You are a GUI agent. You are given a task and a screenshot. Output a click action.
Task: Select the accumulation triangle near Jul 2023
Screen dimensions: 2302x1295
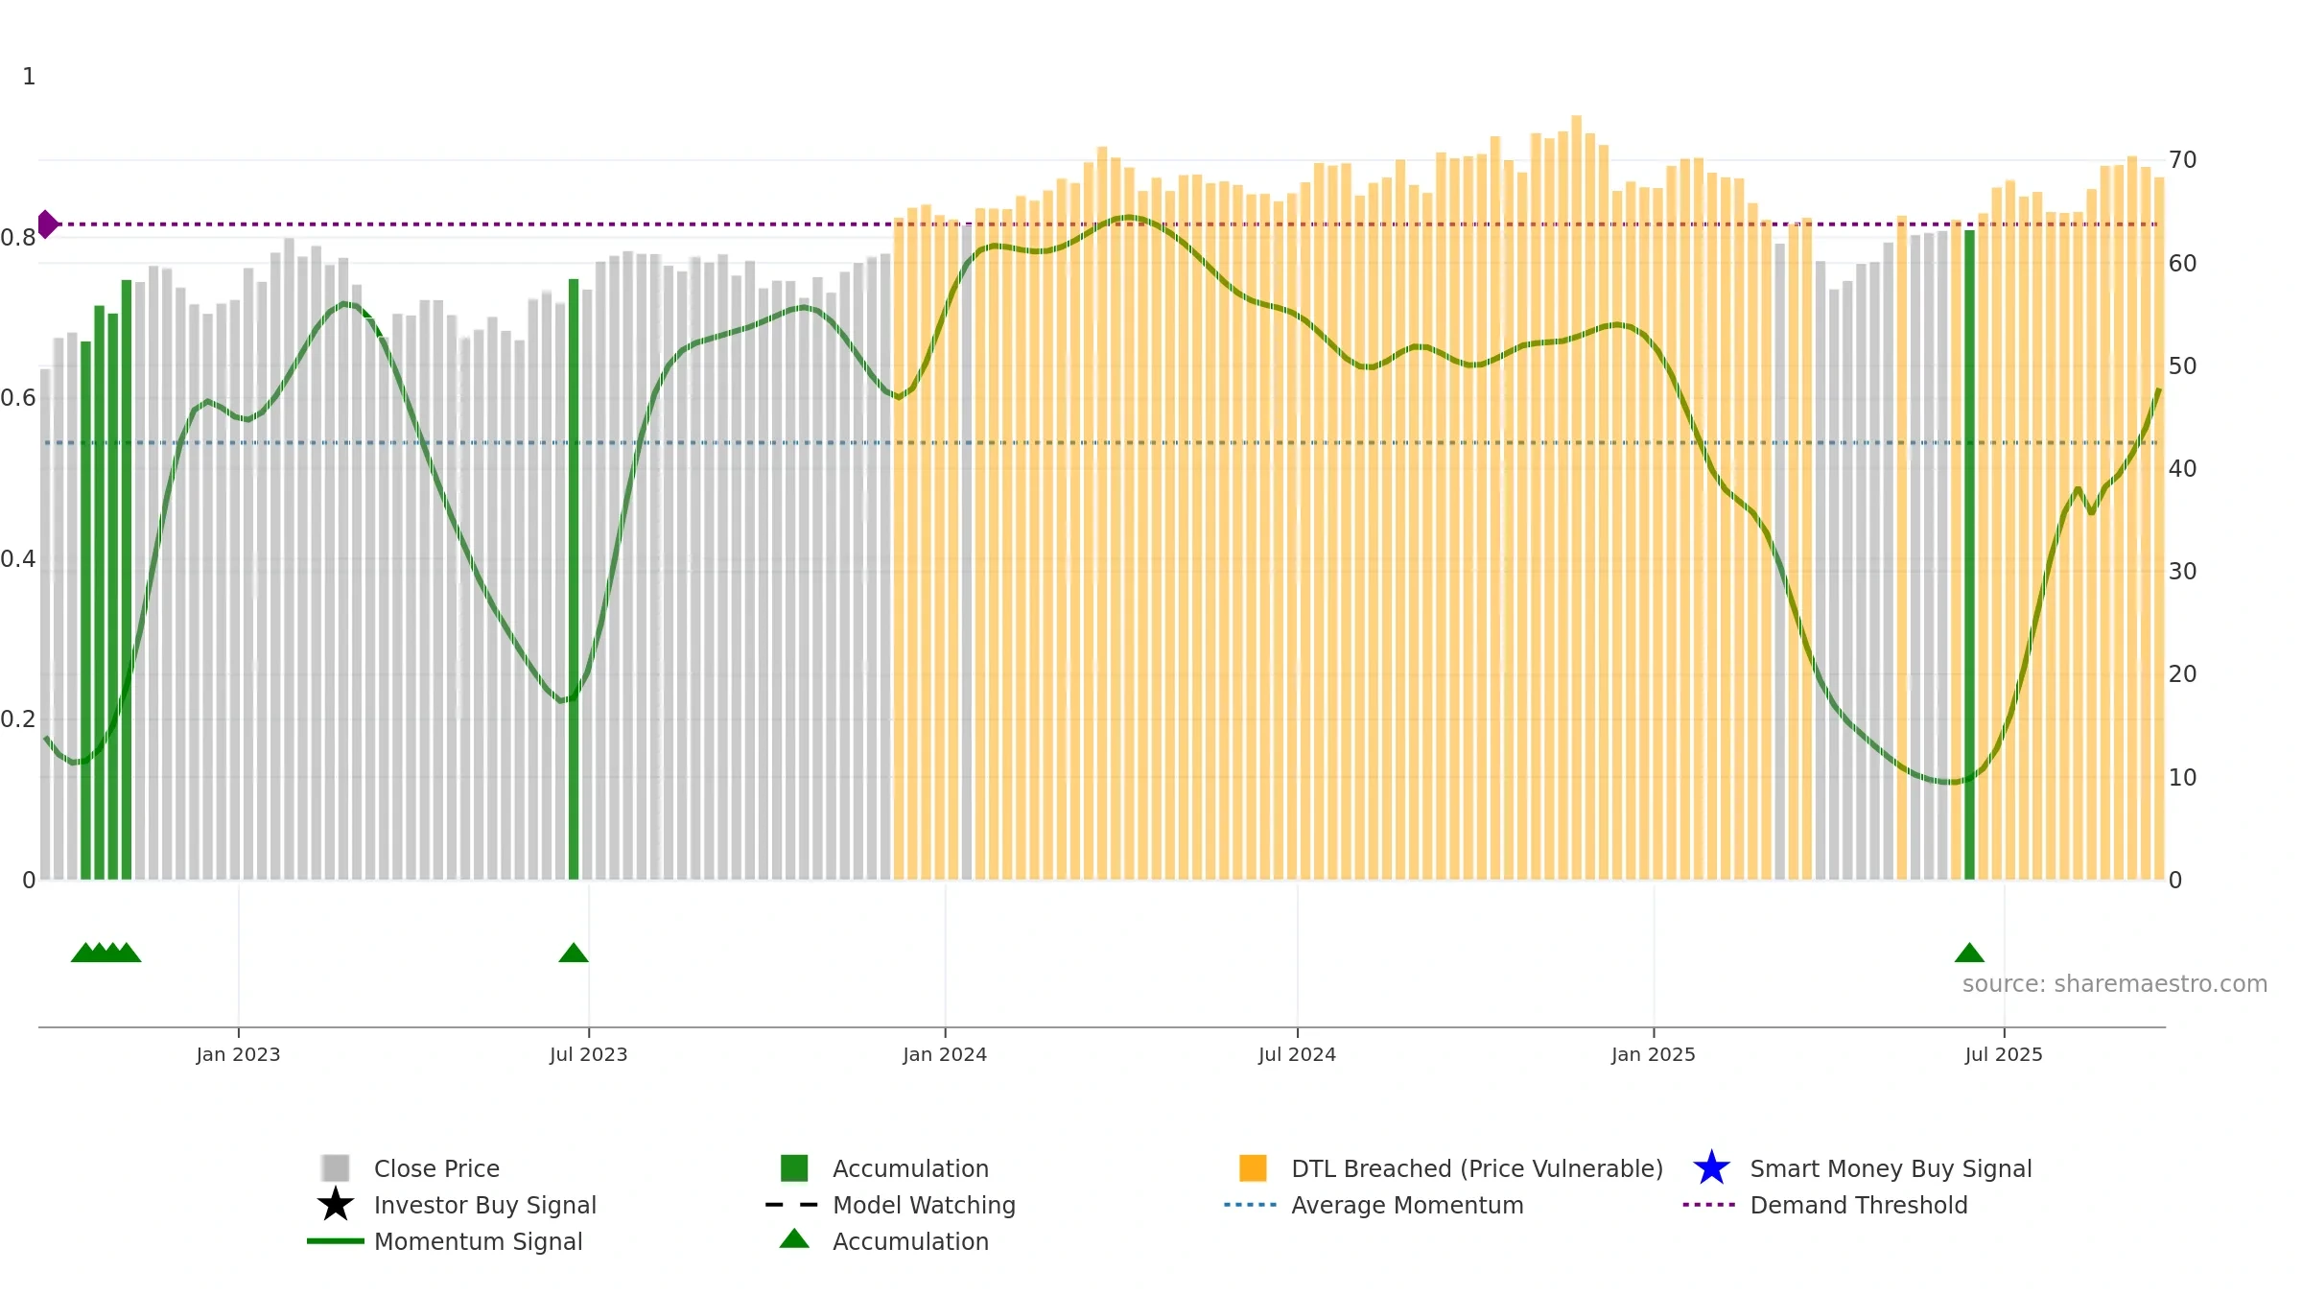coord(574,953)
